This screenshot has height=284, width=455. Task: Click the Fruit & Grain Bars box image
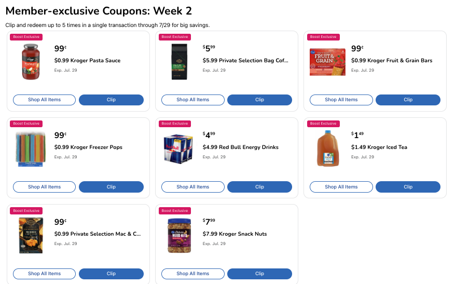(327, 62)
